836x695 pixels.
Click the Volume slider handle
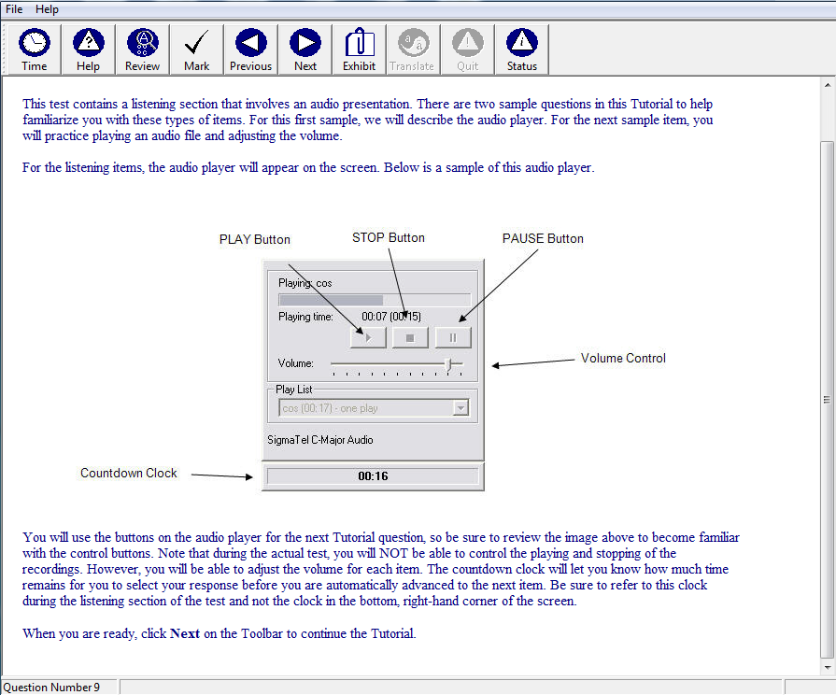pyautogui.click(x=449, y=364)
